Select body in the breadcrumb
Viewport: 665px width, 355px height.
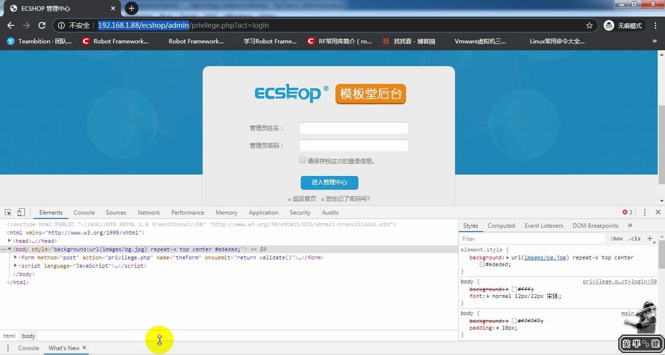point(28,336)
